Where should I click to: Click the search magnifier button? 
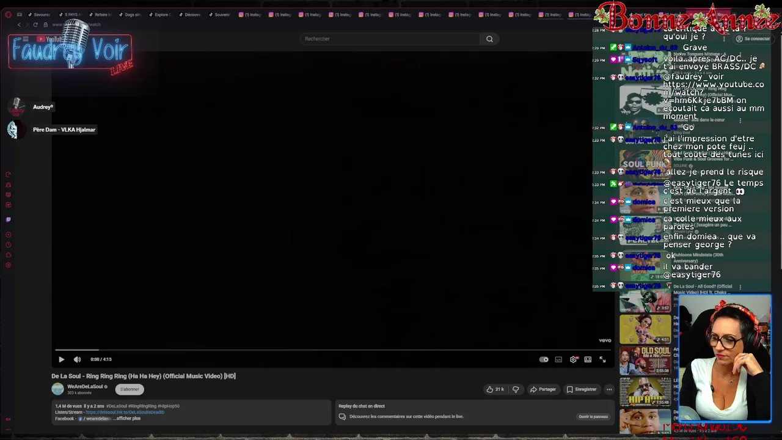489,38
